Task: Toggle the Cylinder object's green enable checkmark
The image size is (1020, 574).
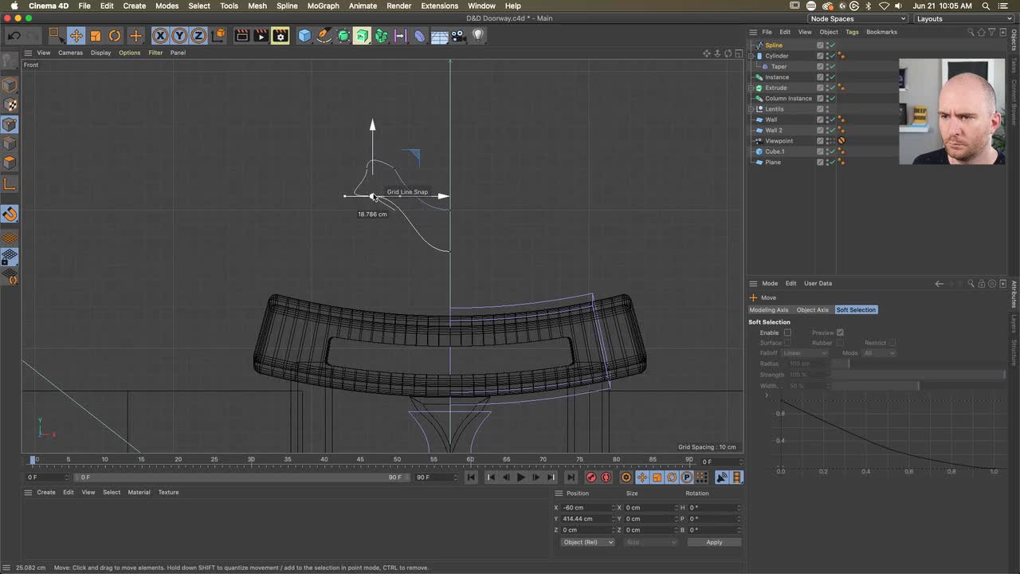Action: point(833,56)
